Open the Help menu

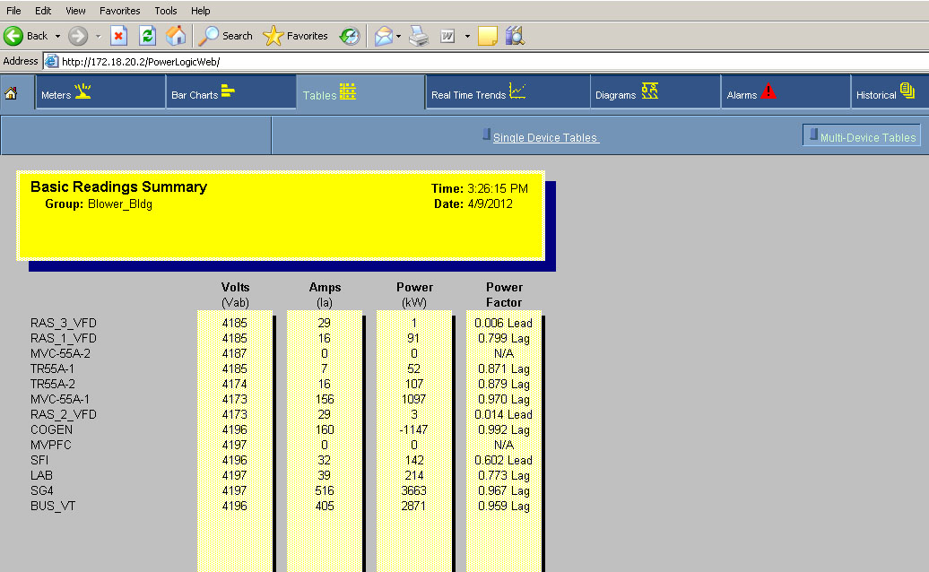point(200,11)
